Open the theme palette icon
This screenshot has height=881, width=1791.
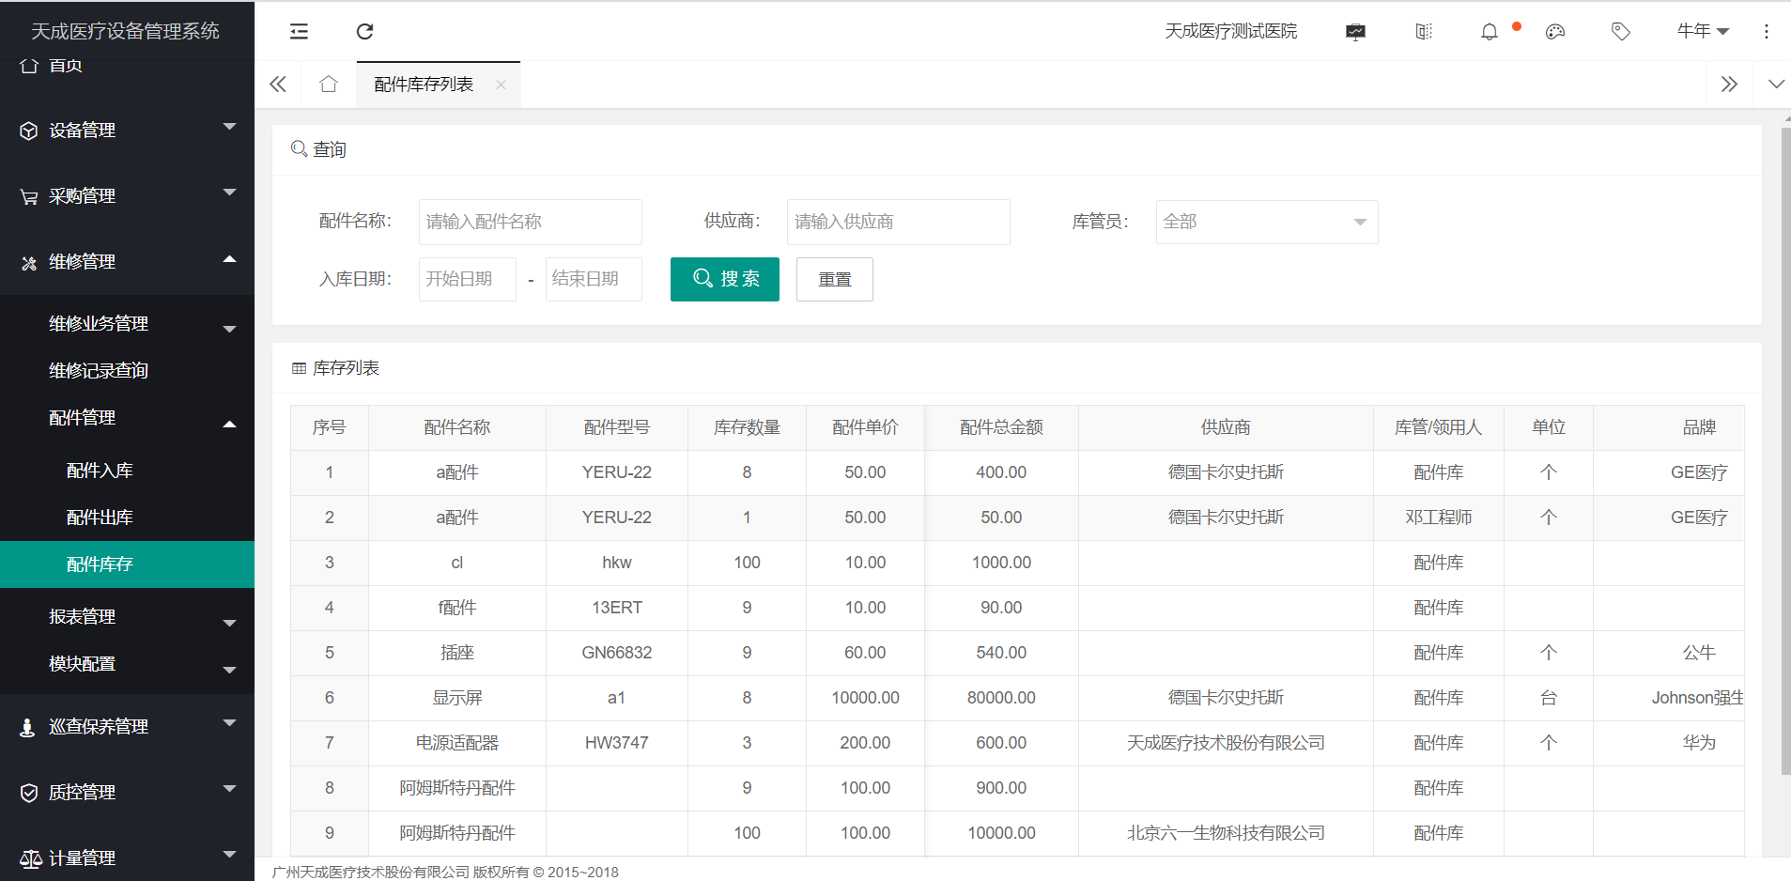tap(1555, 32)
